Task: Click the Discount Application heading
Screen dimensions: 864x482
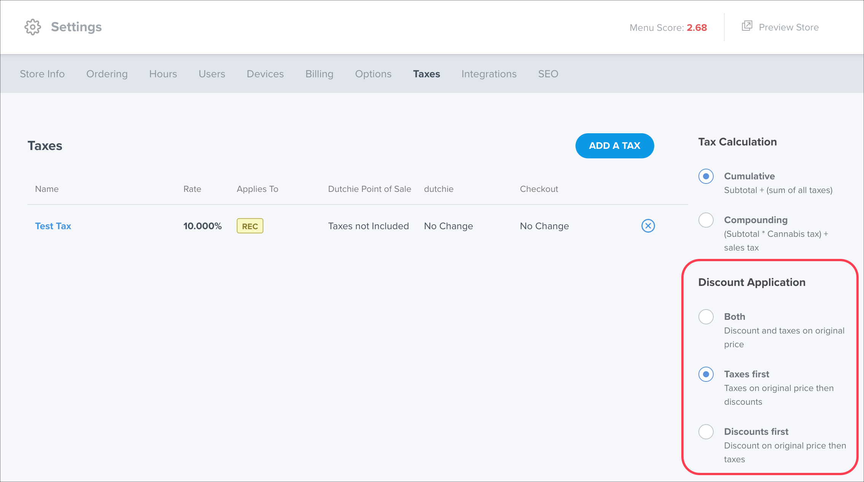Action: [x=752, y=282]
